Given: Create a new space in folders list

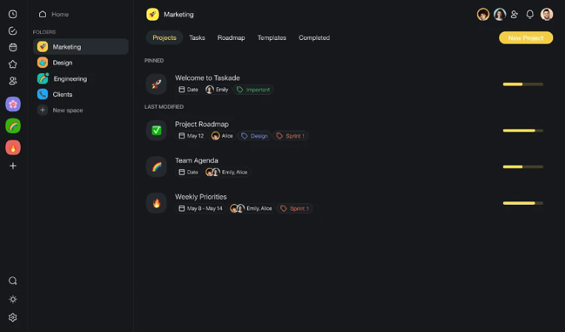Looking at the screenshot, I should coord(67,110).
